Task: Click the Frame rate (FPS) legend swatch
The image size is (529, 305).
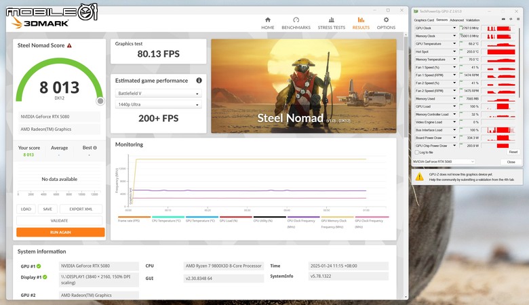Action: point(134,217)
